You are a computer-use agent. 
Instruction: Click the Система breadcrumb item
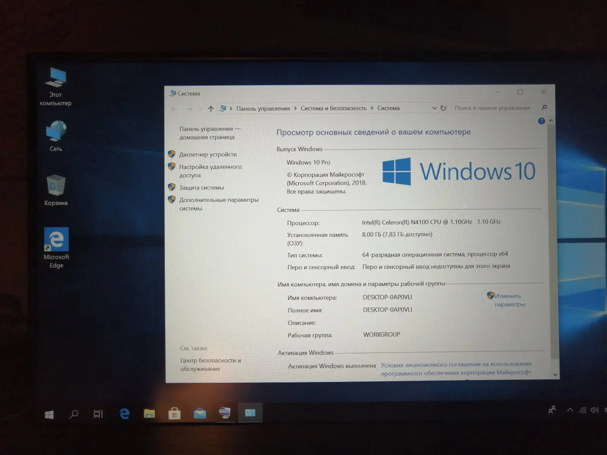388,108
